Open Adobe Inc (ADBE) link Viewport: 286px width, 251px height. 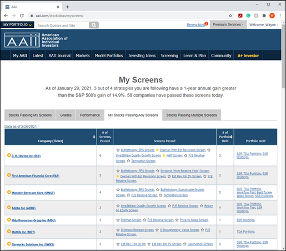pyautogui.click(x=24, y=208)
